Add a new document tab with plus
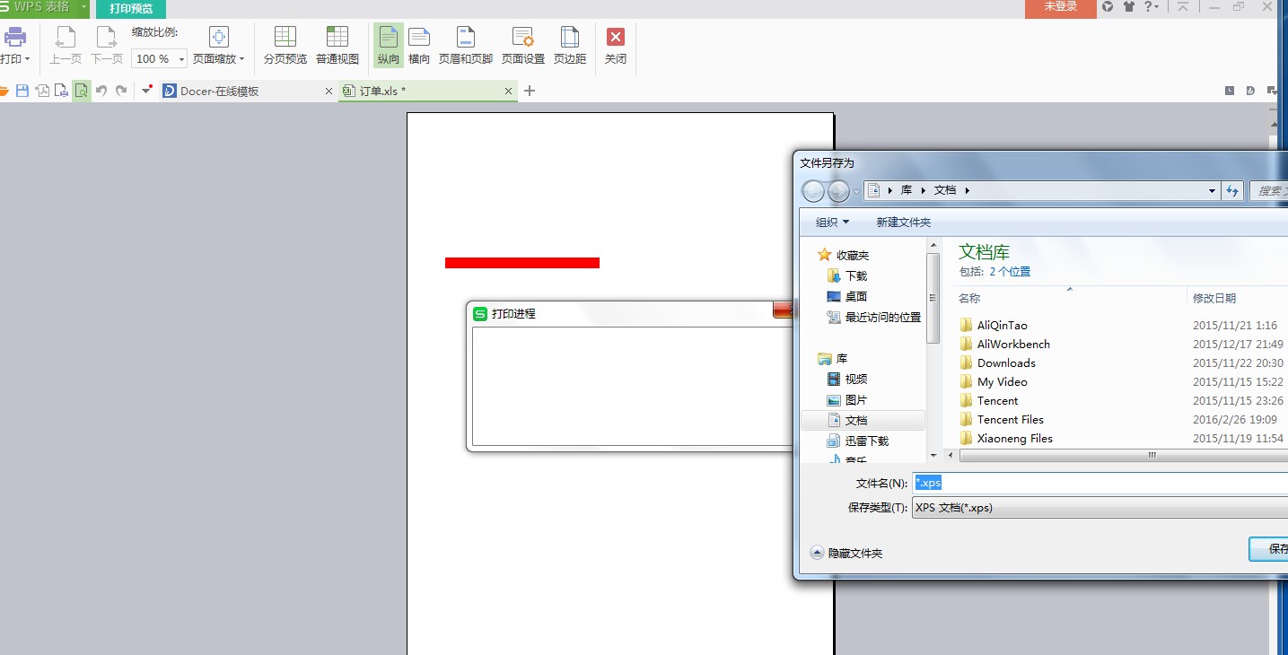 coord(530,91)
